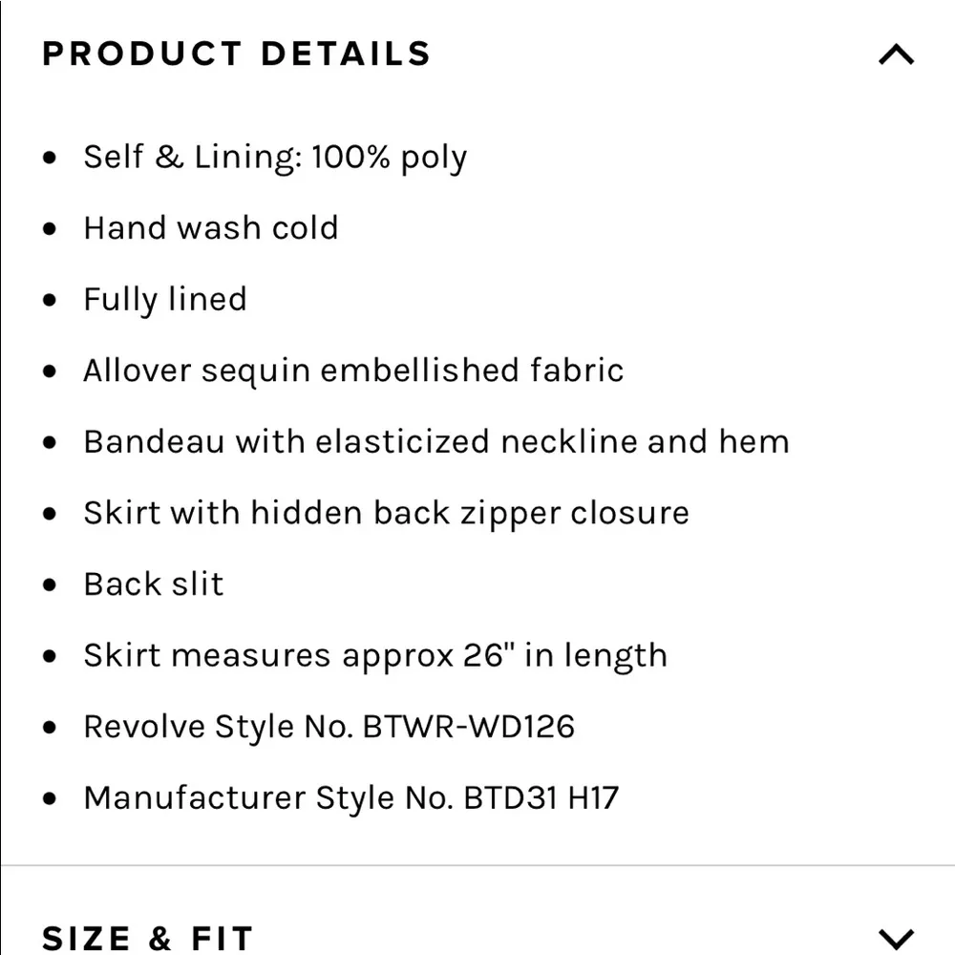Click the 100% poly text

(389, 158)
